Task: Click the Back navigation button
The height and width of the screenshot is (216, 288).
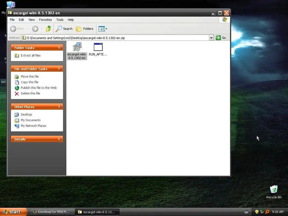Action: pos(17,29)
